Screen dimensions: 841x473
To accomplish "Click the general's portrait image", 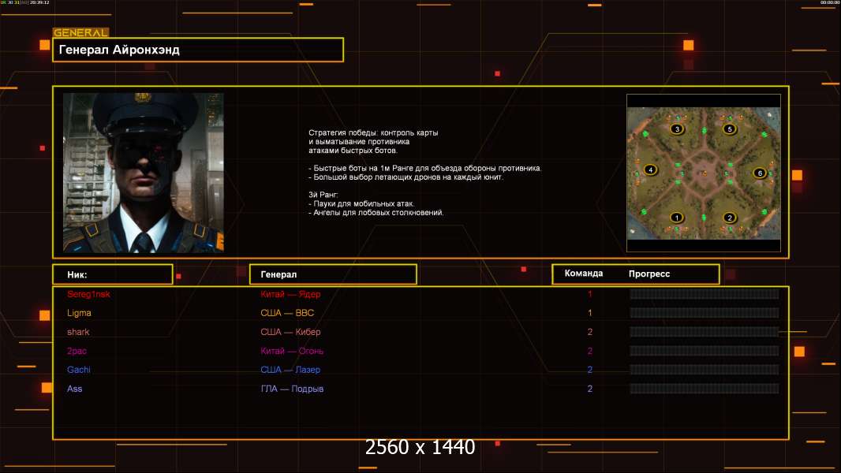I will pos(144,173).
